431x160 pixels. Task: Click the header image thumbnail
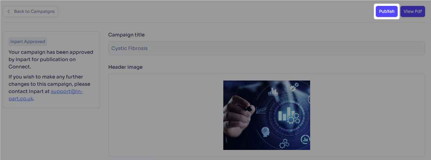267,115
